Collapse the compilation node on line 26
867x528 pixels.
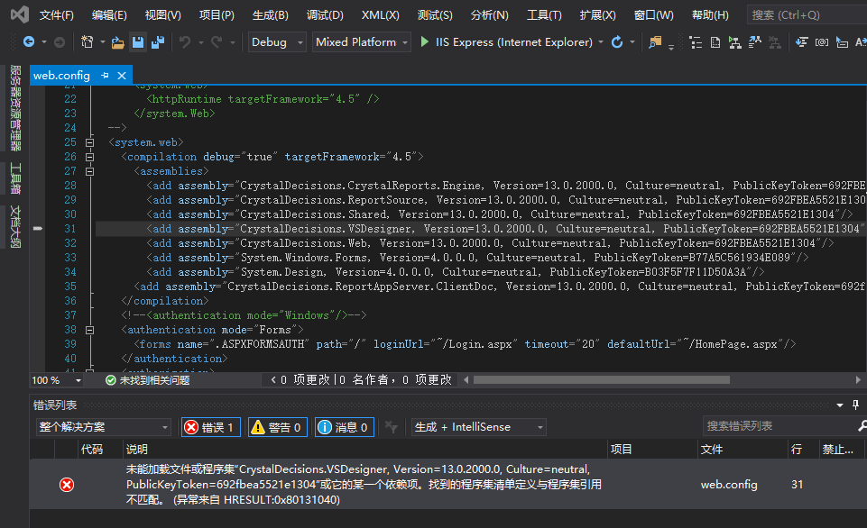click(89, 157)
